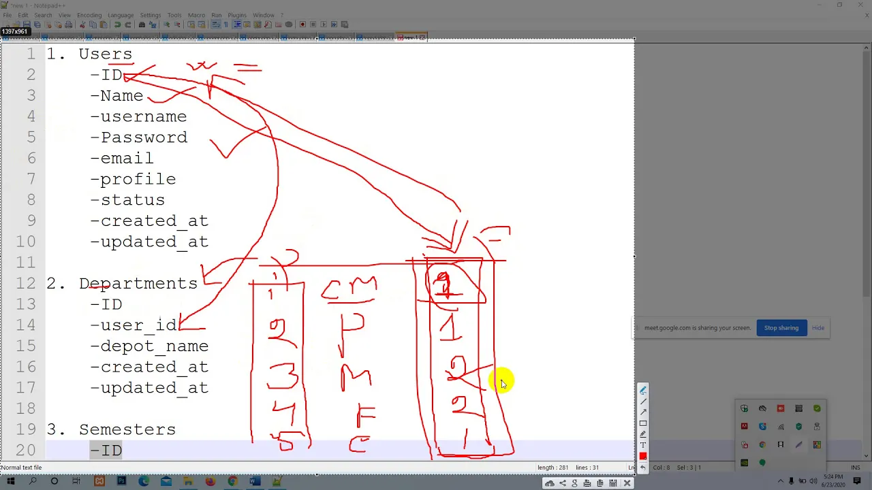Copy the Lightshot screenshot to clipboard
The width and height of the screenshot is (872, 490).
coord(600,483)
